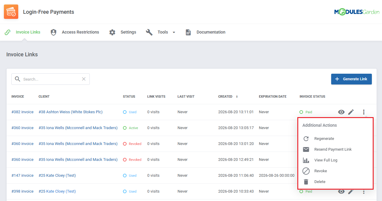This screenshot has width=382, height=201.
Task: Open the #398 invoice link
Action: (x=22, y=191)
